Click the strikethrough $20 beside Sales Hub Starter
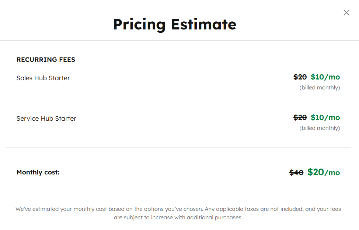This screenshot has width=359, height=230. [x=300, y=77]
